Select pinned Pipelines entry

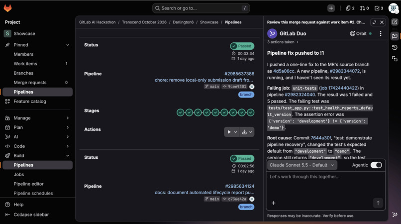click(37, 92)
